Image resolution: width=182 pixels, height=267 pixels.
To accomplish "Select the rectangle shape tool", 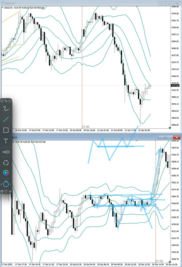I will pos(6,130).
